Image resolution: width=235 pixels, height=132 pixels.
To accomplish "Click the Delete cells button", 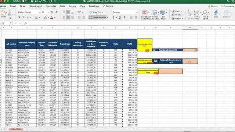I will point(177,15).
